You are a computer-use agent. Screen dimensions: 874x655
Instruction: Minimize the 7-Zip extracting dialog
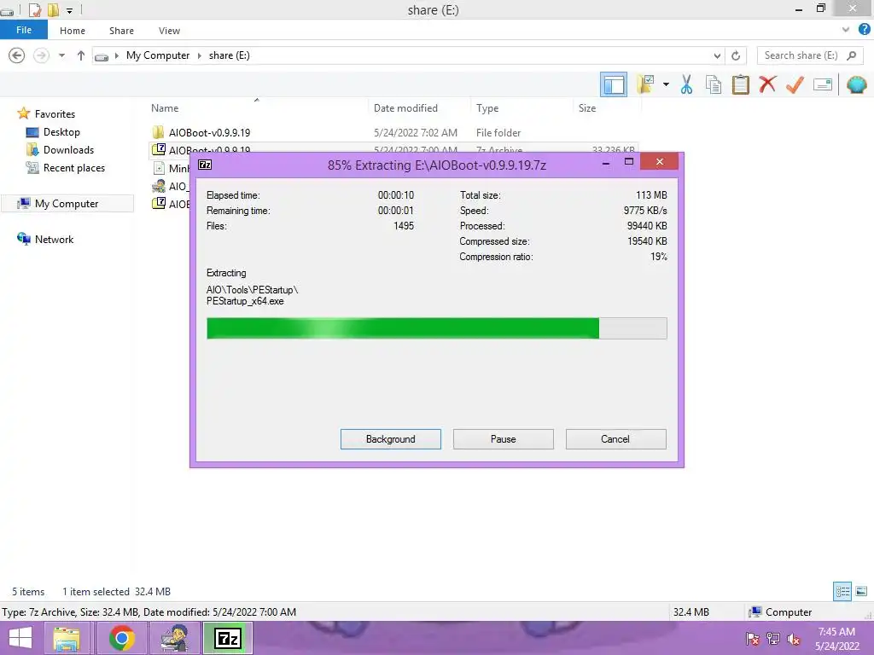pyautogui.click(x=606, y=163)
